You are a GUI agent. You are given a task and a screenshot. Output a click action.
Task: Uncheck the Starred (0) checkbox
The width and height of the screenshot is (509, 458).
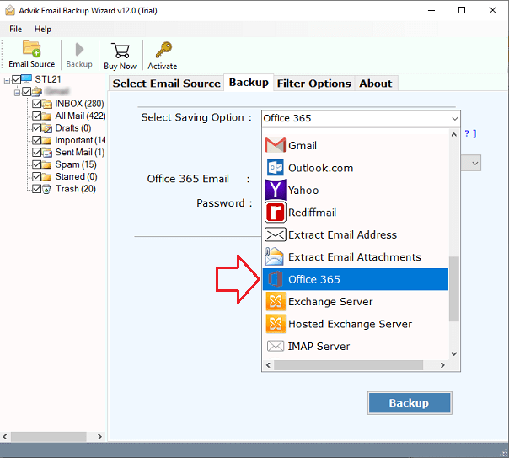[x=37, y=176]
